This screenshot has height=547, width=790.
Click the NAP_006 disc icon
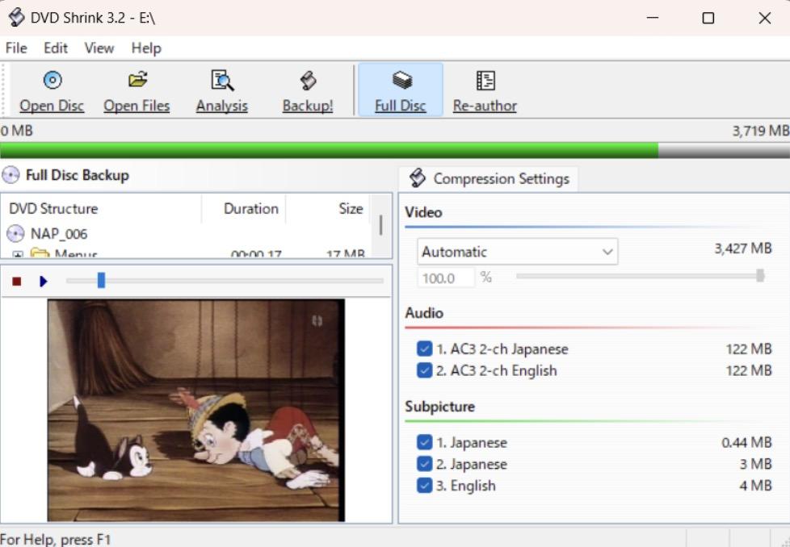15,233
